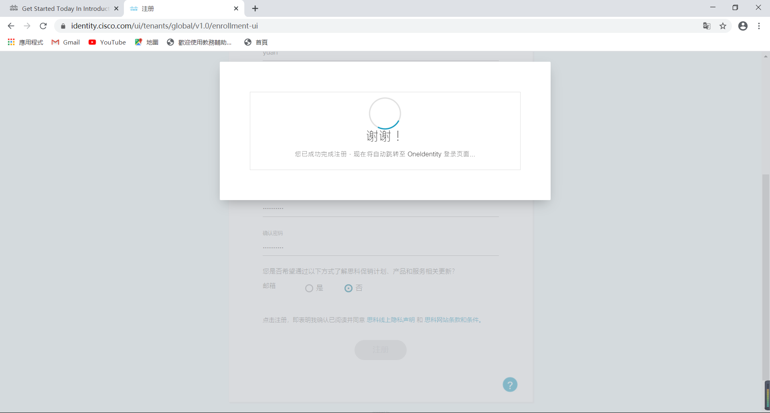The width and height of the screenshot is (770, 413).
Task: Click the browser back arrow
Action: pos(11,26)
